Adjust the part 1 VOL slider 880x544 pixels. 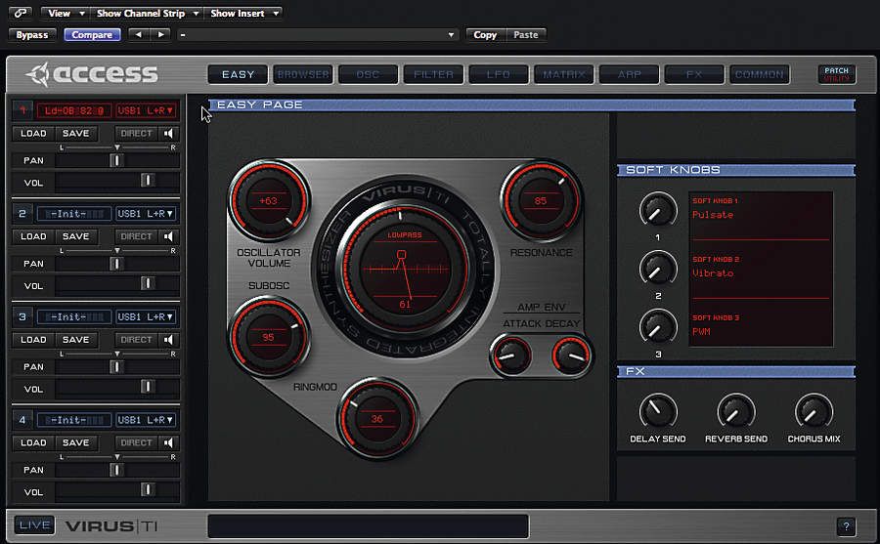click(x=117, y=181)
